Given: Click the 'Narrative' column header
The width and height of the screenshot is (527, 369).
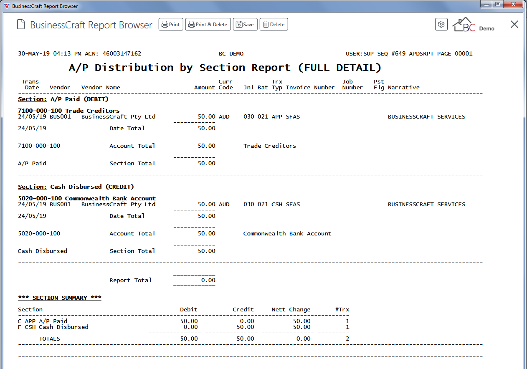Looking at the screenshot, I should (404, 88).
